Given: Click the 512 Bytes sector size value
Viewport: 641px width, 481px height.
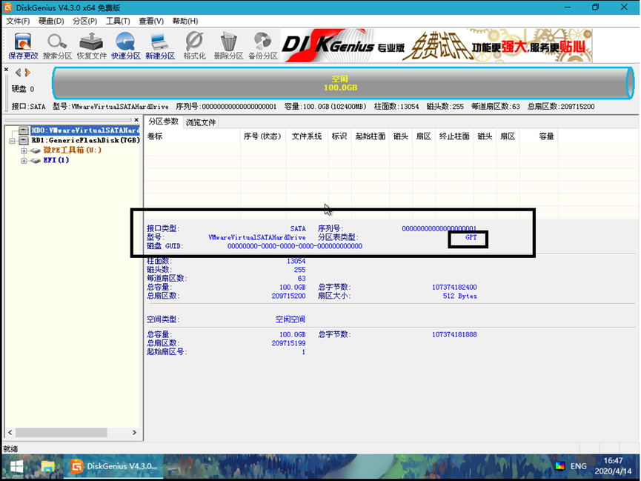Looking at the screenshot, I should 459,296.
